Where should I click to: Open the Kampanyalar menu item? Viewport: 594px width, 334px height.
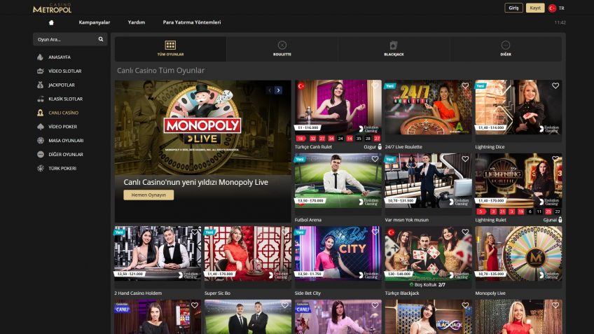point(94,22)
